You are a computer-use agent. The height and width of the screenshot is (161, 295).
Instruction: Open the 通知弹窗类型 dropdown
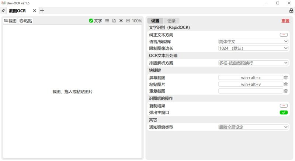(253, 127)
